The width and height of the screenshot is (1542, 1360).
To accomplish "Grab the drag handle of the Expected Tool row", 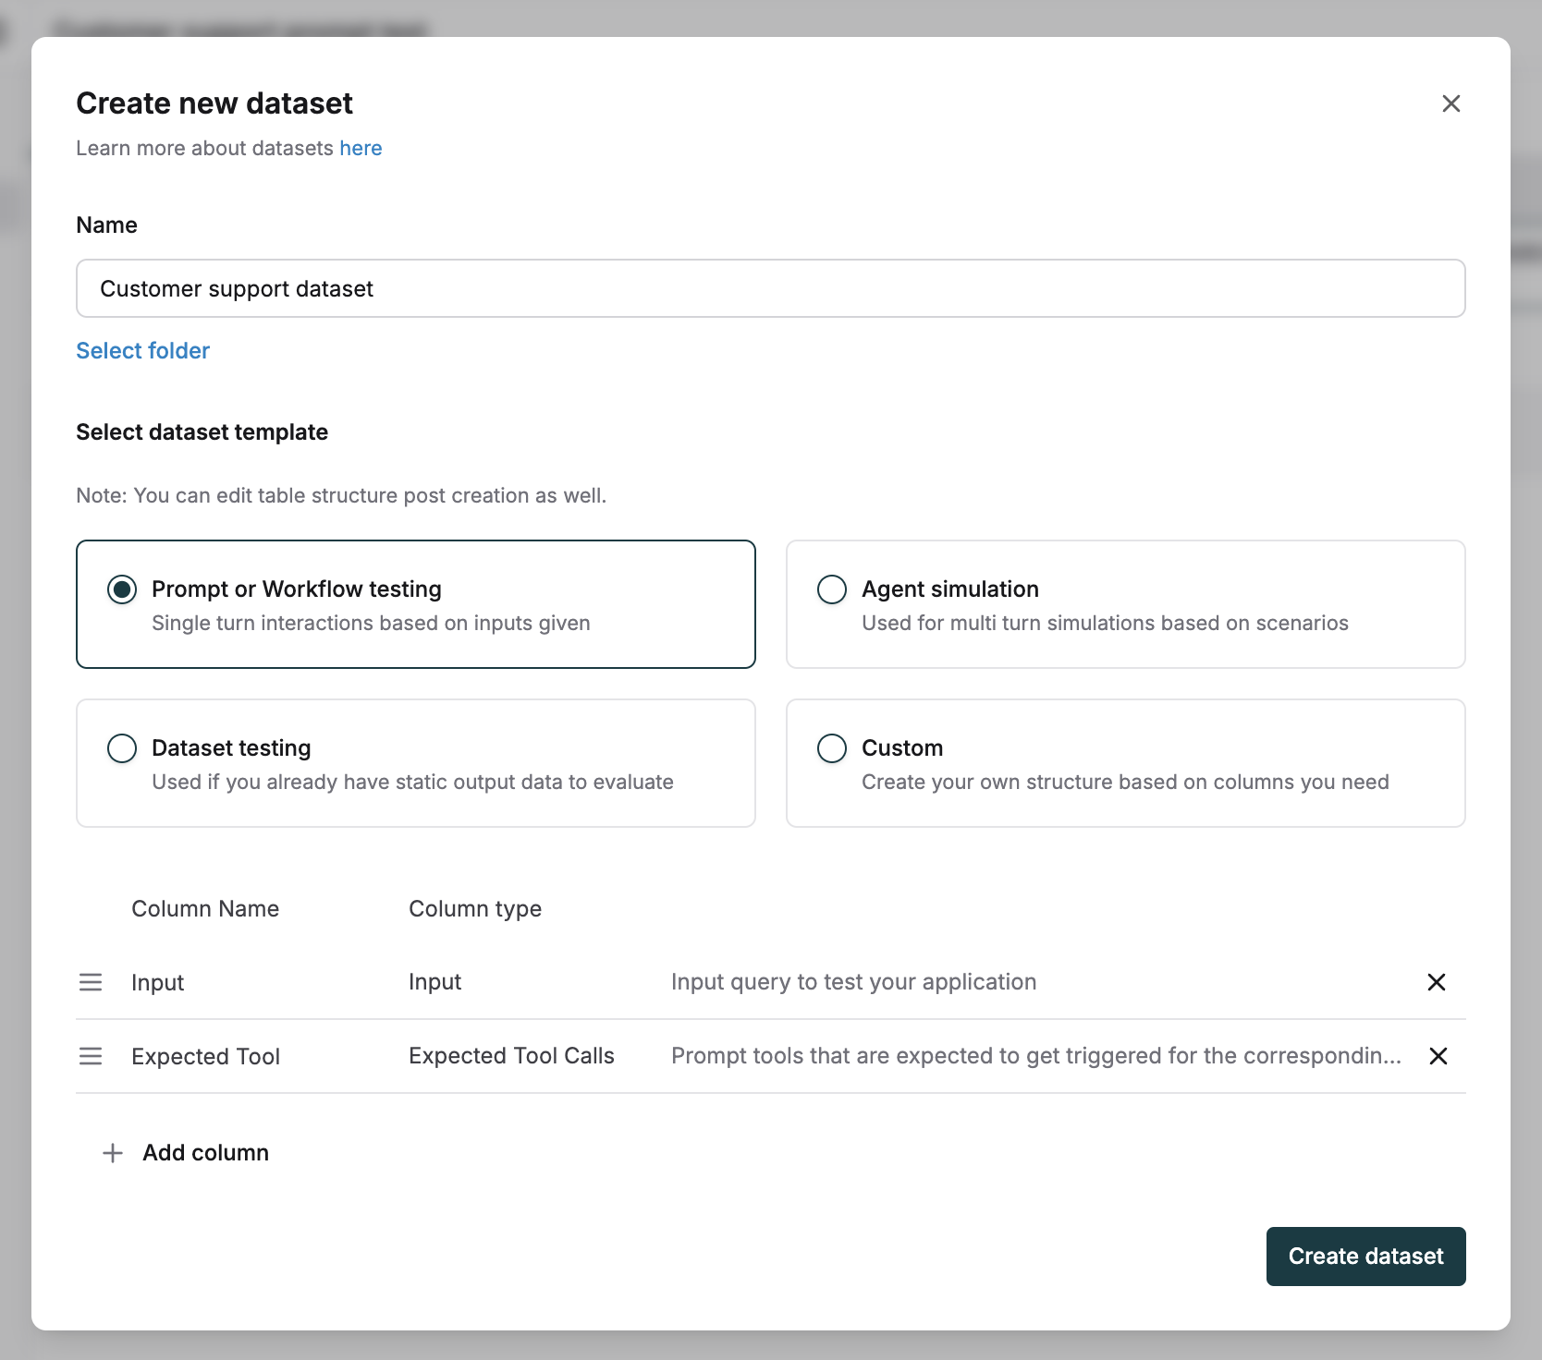I will (91, 1056).
